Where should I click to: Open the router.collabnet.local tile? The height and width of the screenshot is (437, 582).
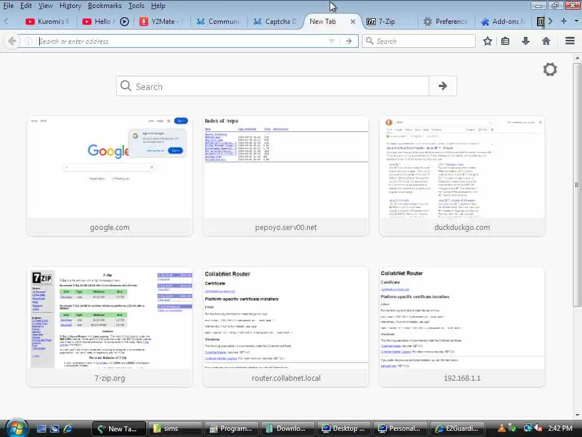point(286,327)
